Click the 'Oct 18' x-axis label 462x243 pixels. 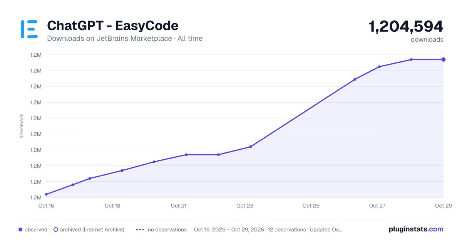(112, 206)
